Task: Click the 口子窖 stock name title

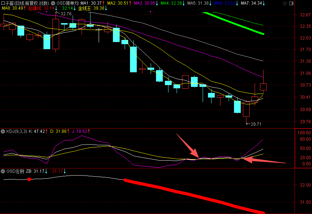Action: [25, 3]
